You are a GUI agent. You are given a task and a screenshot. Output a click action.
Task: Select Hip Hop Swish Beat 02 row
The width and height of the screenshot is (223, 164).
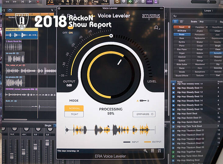[x=197, y=122]
